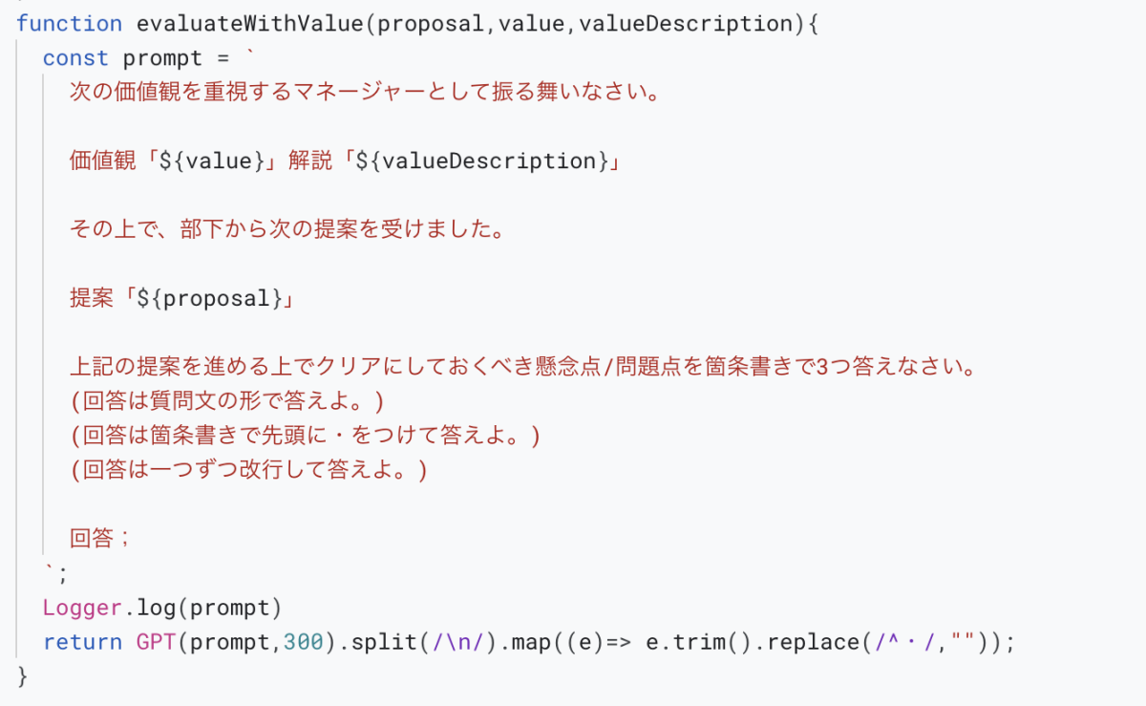Click the line 次の価値観を重視するマネージャー

(x=365, y=92)
